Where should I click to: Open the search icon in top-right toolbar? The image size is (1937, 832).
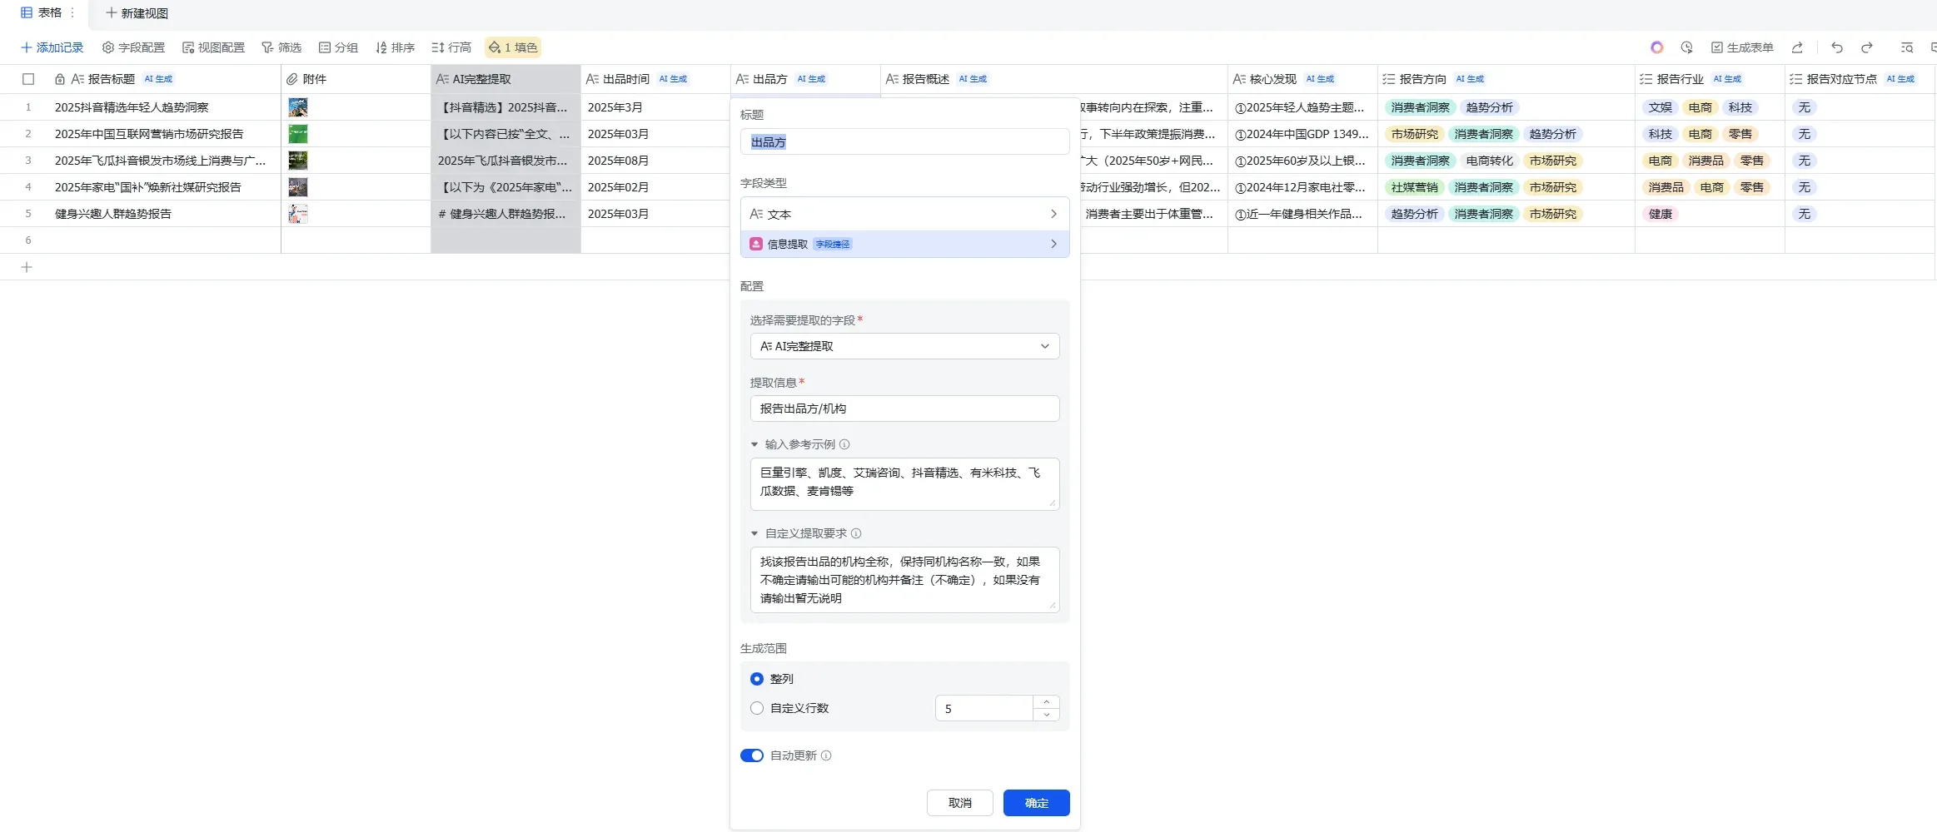click(x=1907, y=47)
